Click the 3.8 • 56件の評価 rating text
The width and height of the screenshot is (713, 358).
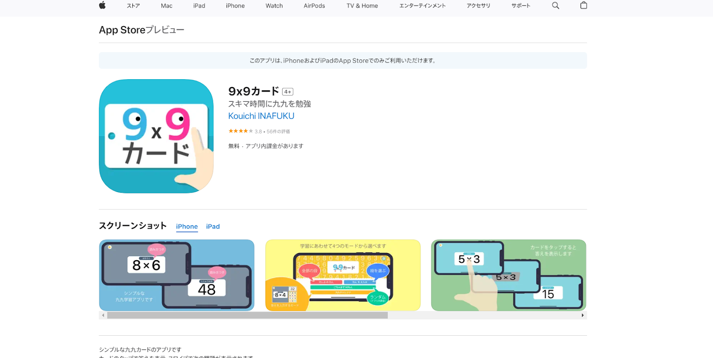[x=272, y=132]
